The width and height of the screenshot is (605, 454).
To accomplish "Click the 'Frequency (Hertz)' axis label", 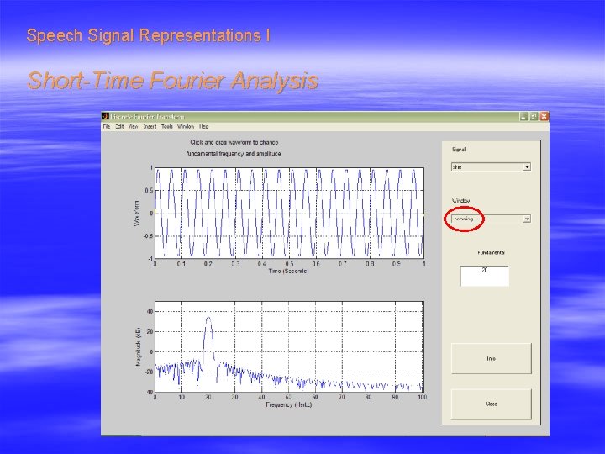I will [288, 404].
